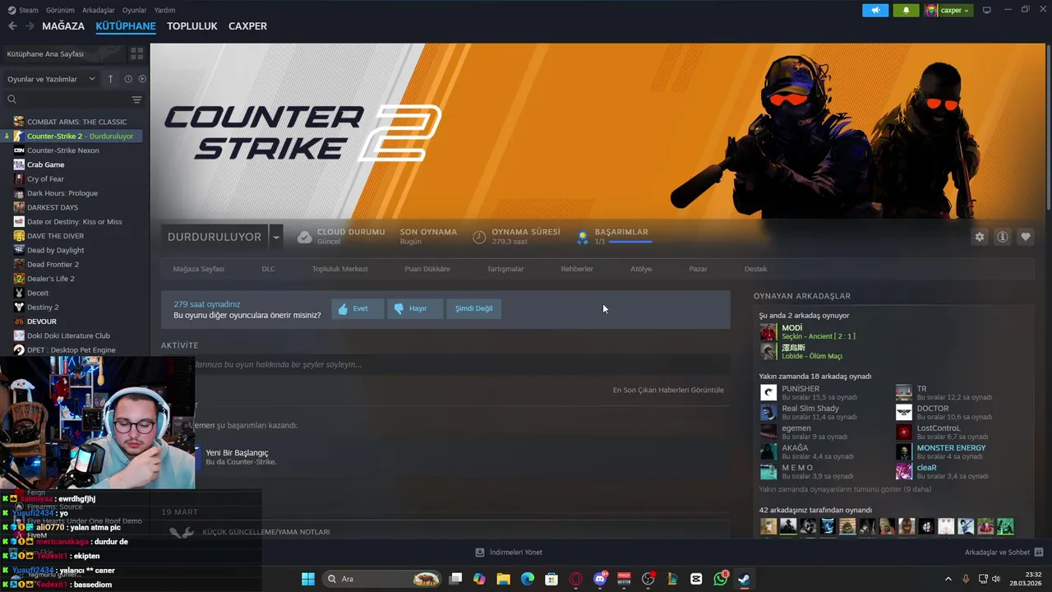Toggle the recent activity clock filter icon
The image size is (1052, 592).
(x=128, y=79)
